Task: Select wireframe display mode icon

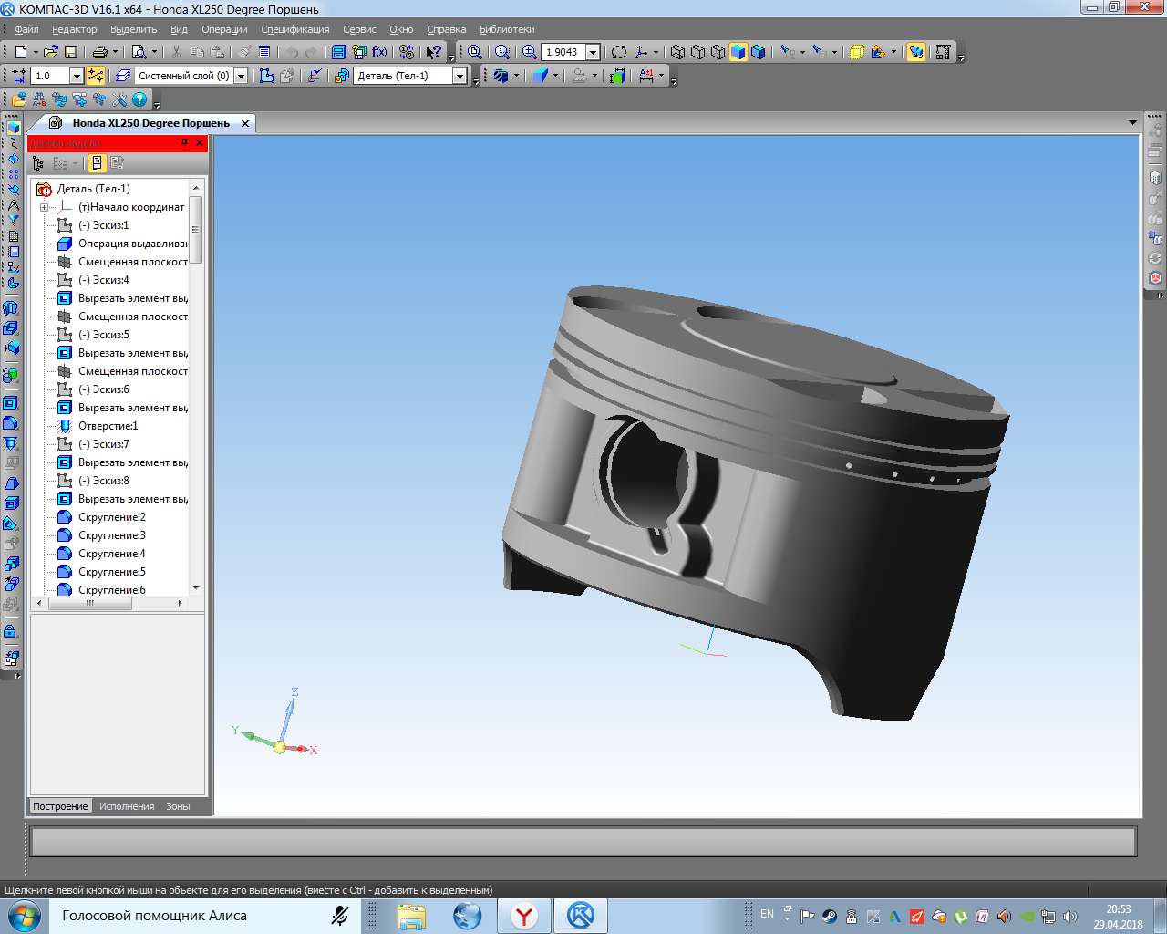Action: click(677, 52)
